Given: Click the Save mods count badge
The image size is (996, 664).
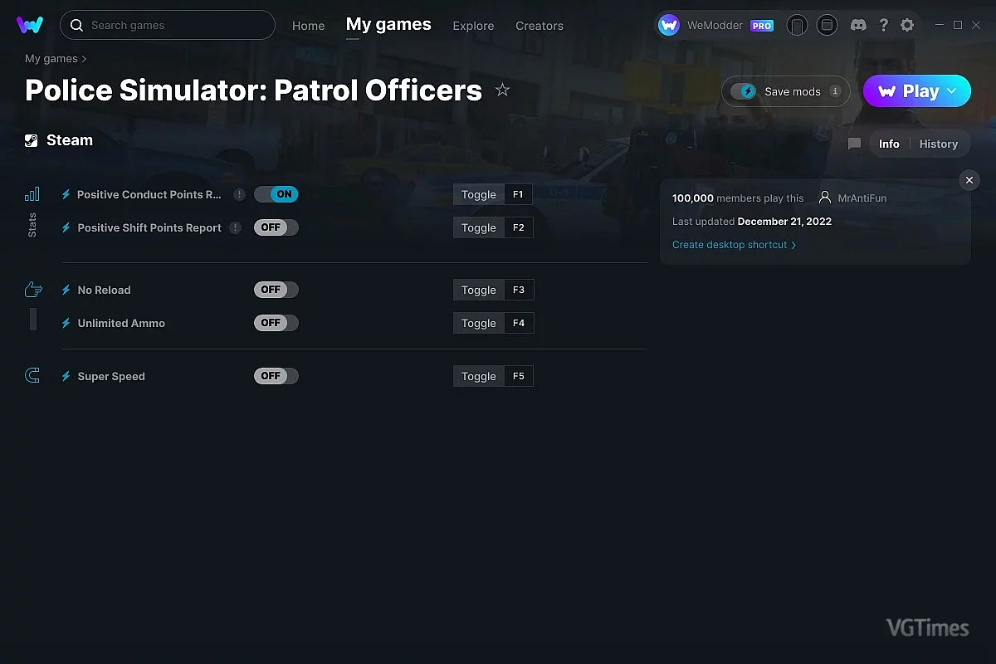Looking at the screenshot, I should 835,91.
